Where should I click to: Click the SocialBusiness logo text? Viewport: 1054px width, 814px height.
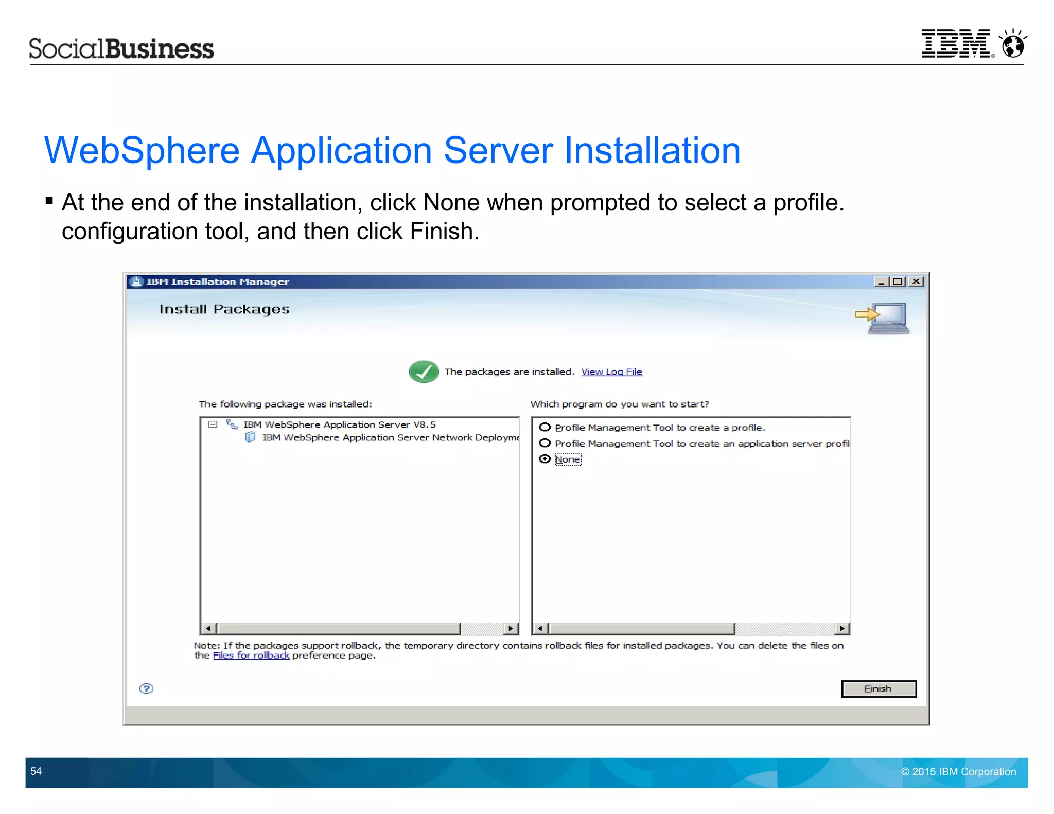(x=121, y=48)
